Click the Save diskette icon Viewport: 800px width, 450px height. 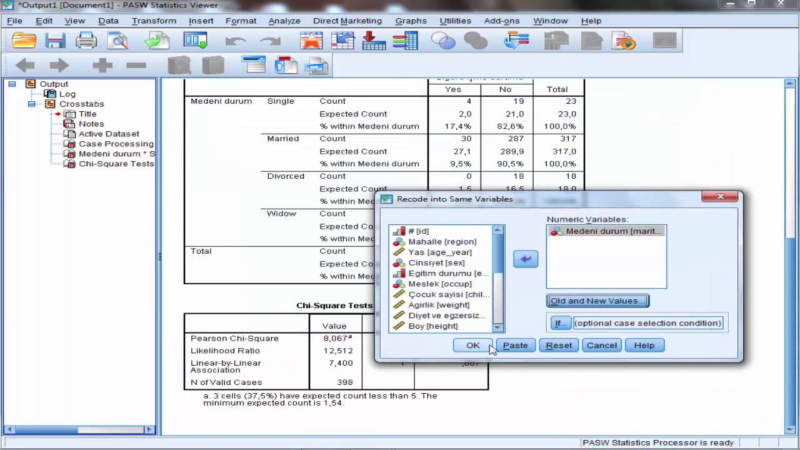(55, 42)
